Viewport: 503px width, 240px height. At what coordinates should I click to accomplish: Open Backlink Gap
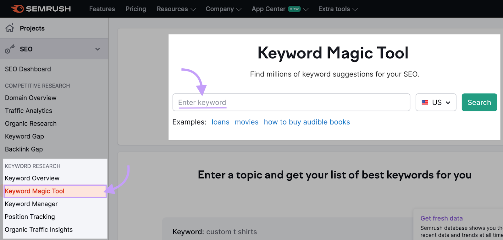click(24, 149)
